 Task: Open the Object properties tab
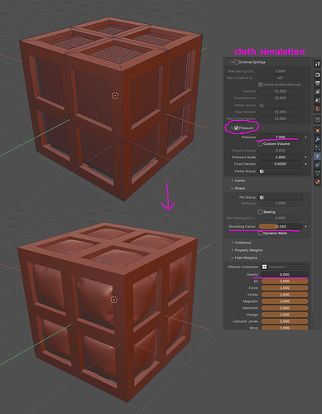[x=317, y=130]
